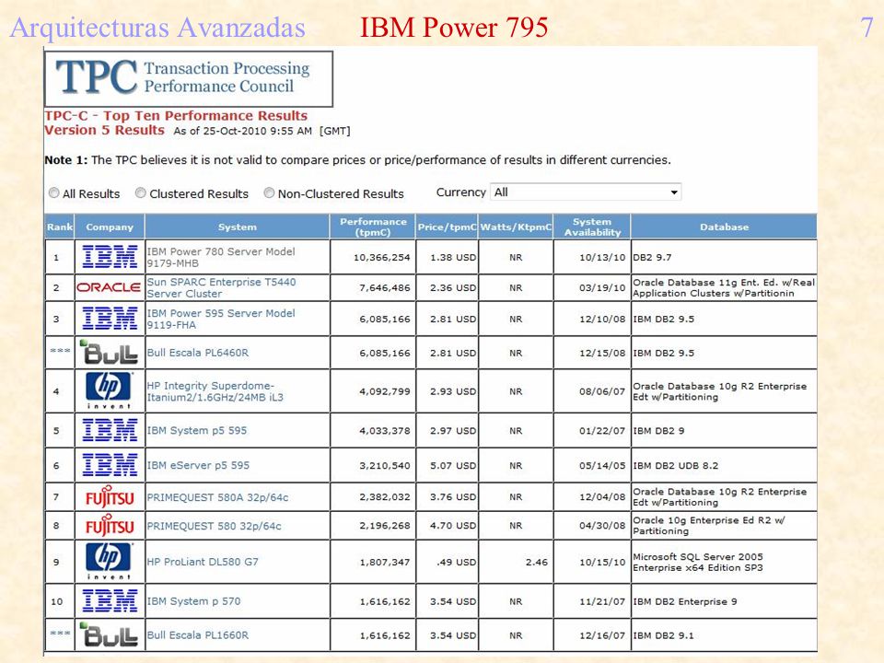The image size is (884, 663).
Task: Open the Currency dropdown showing All
Action: 586,192
